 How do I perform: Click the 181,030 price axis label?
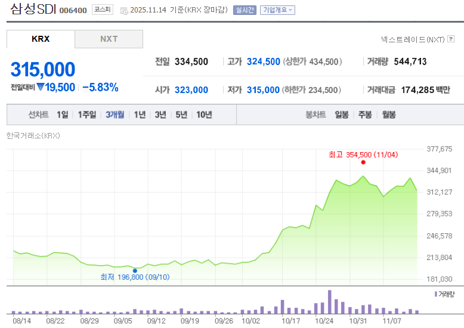coord(440,279)
